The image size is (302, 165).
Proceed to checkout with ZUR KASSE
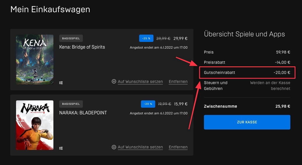[247, 122]
